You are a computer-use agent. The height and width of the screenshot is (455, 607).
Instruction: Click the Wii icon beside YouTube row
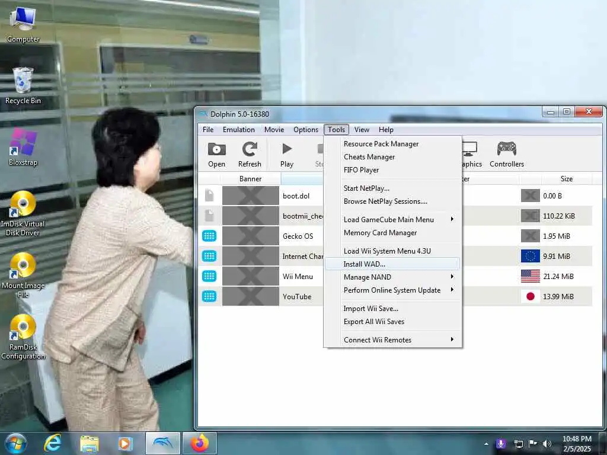209,296
